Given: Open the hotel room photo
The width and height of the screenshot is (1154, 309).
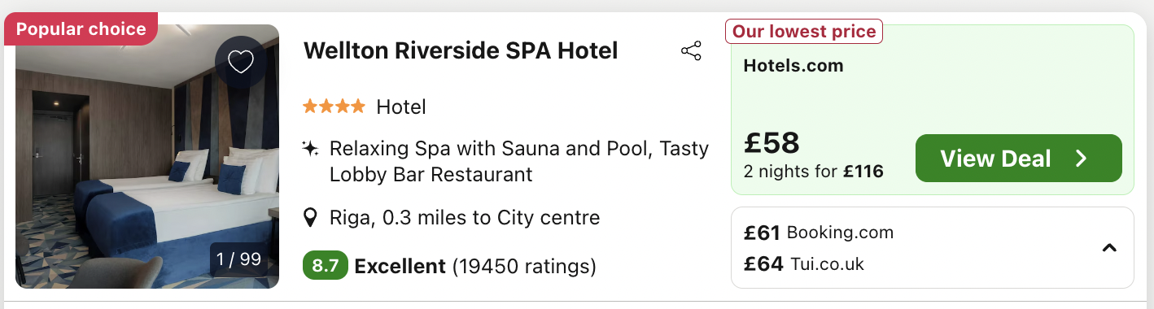Looking at the screenshot, I should 147,156.
